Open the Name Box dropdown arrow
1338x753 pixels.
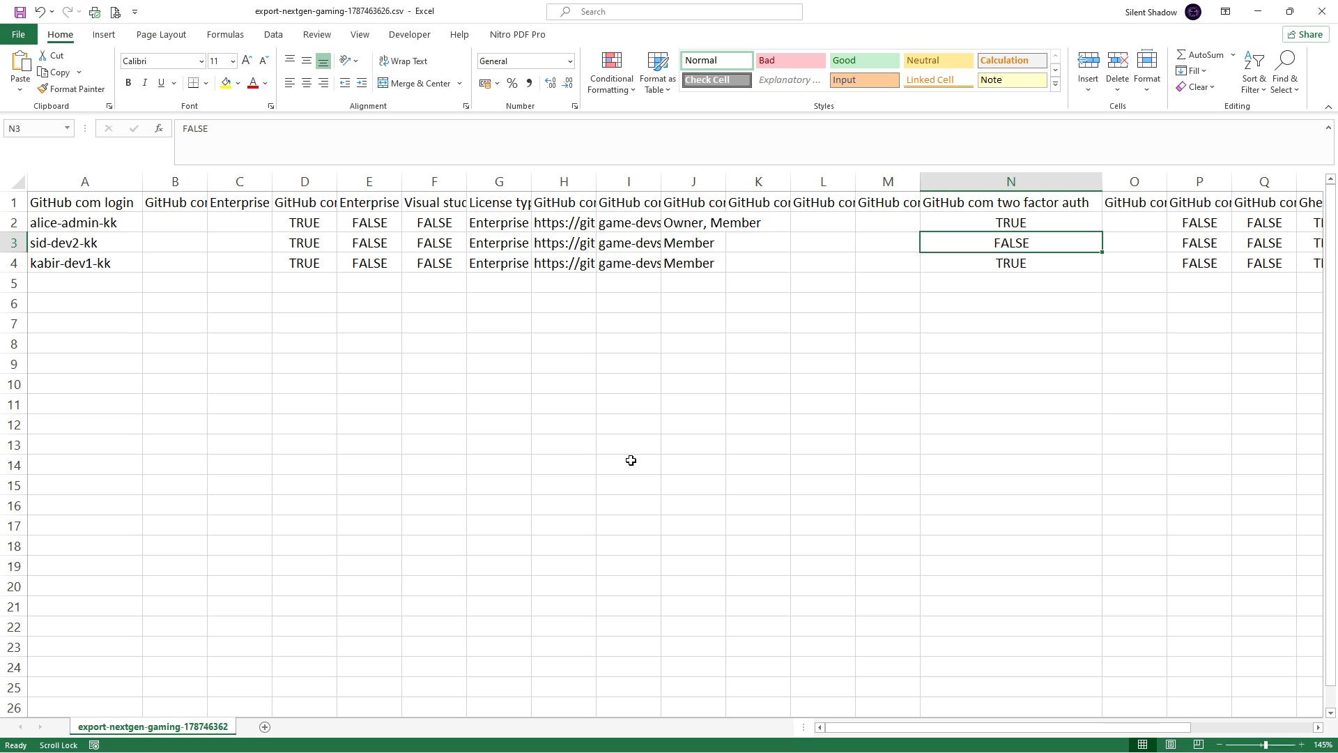coord(67,128)
